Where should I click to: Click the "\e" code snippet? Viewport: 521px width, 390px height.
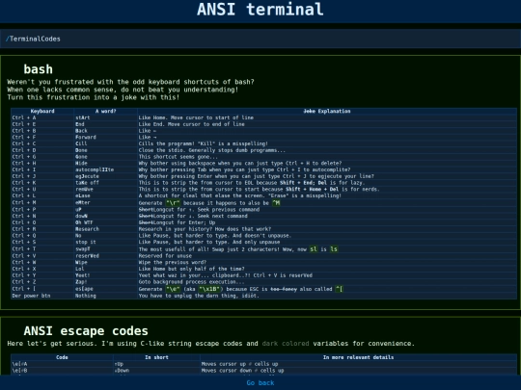point(173,289)
